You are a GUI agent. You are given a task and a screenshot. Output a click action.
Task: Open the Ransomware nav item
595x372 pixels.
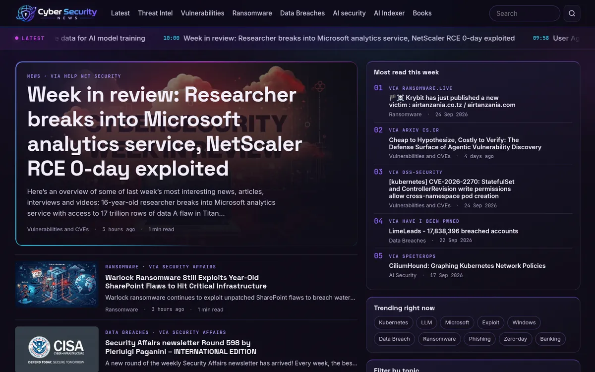(252, 13)
